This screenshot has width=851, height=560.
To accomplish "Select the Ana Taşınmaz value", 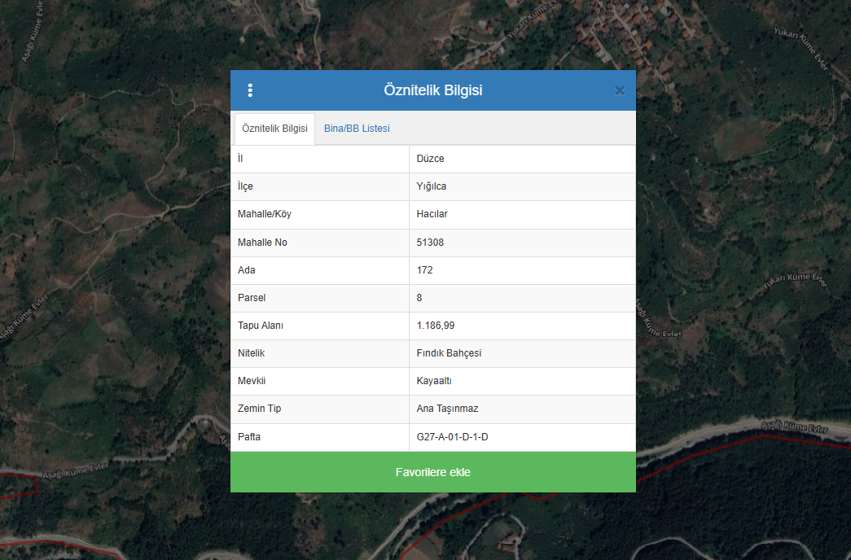I will click(x=447, y=409).
